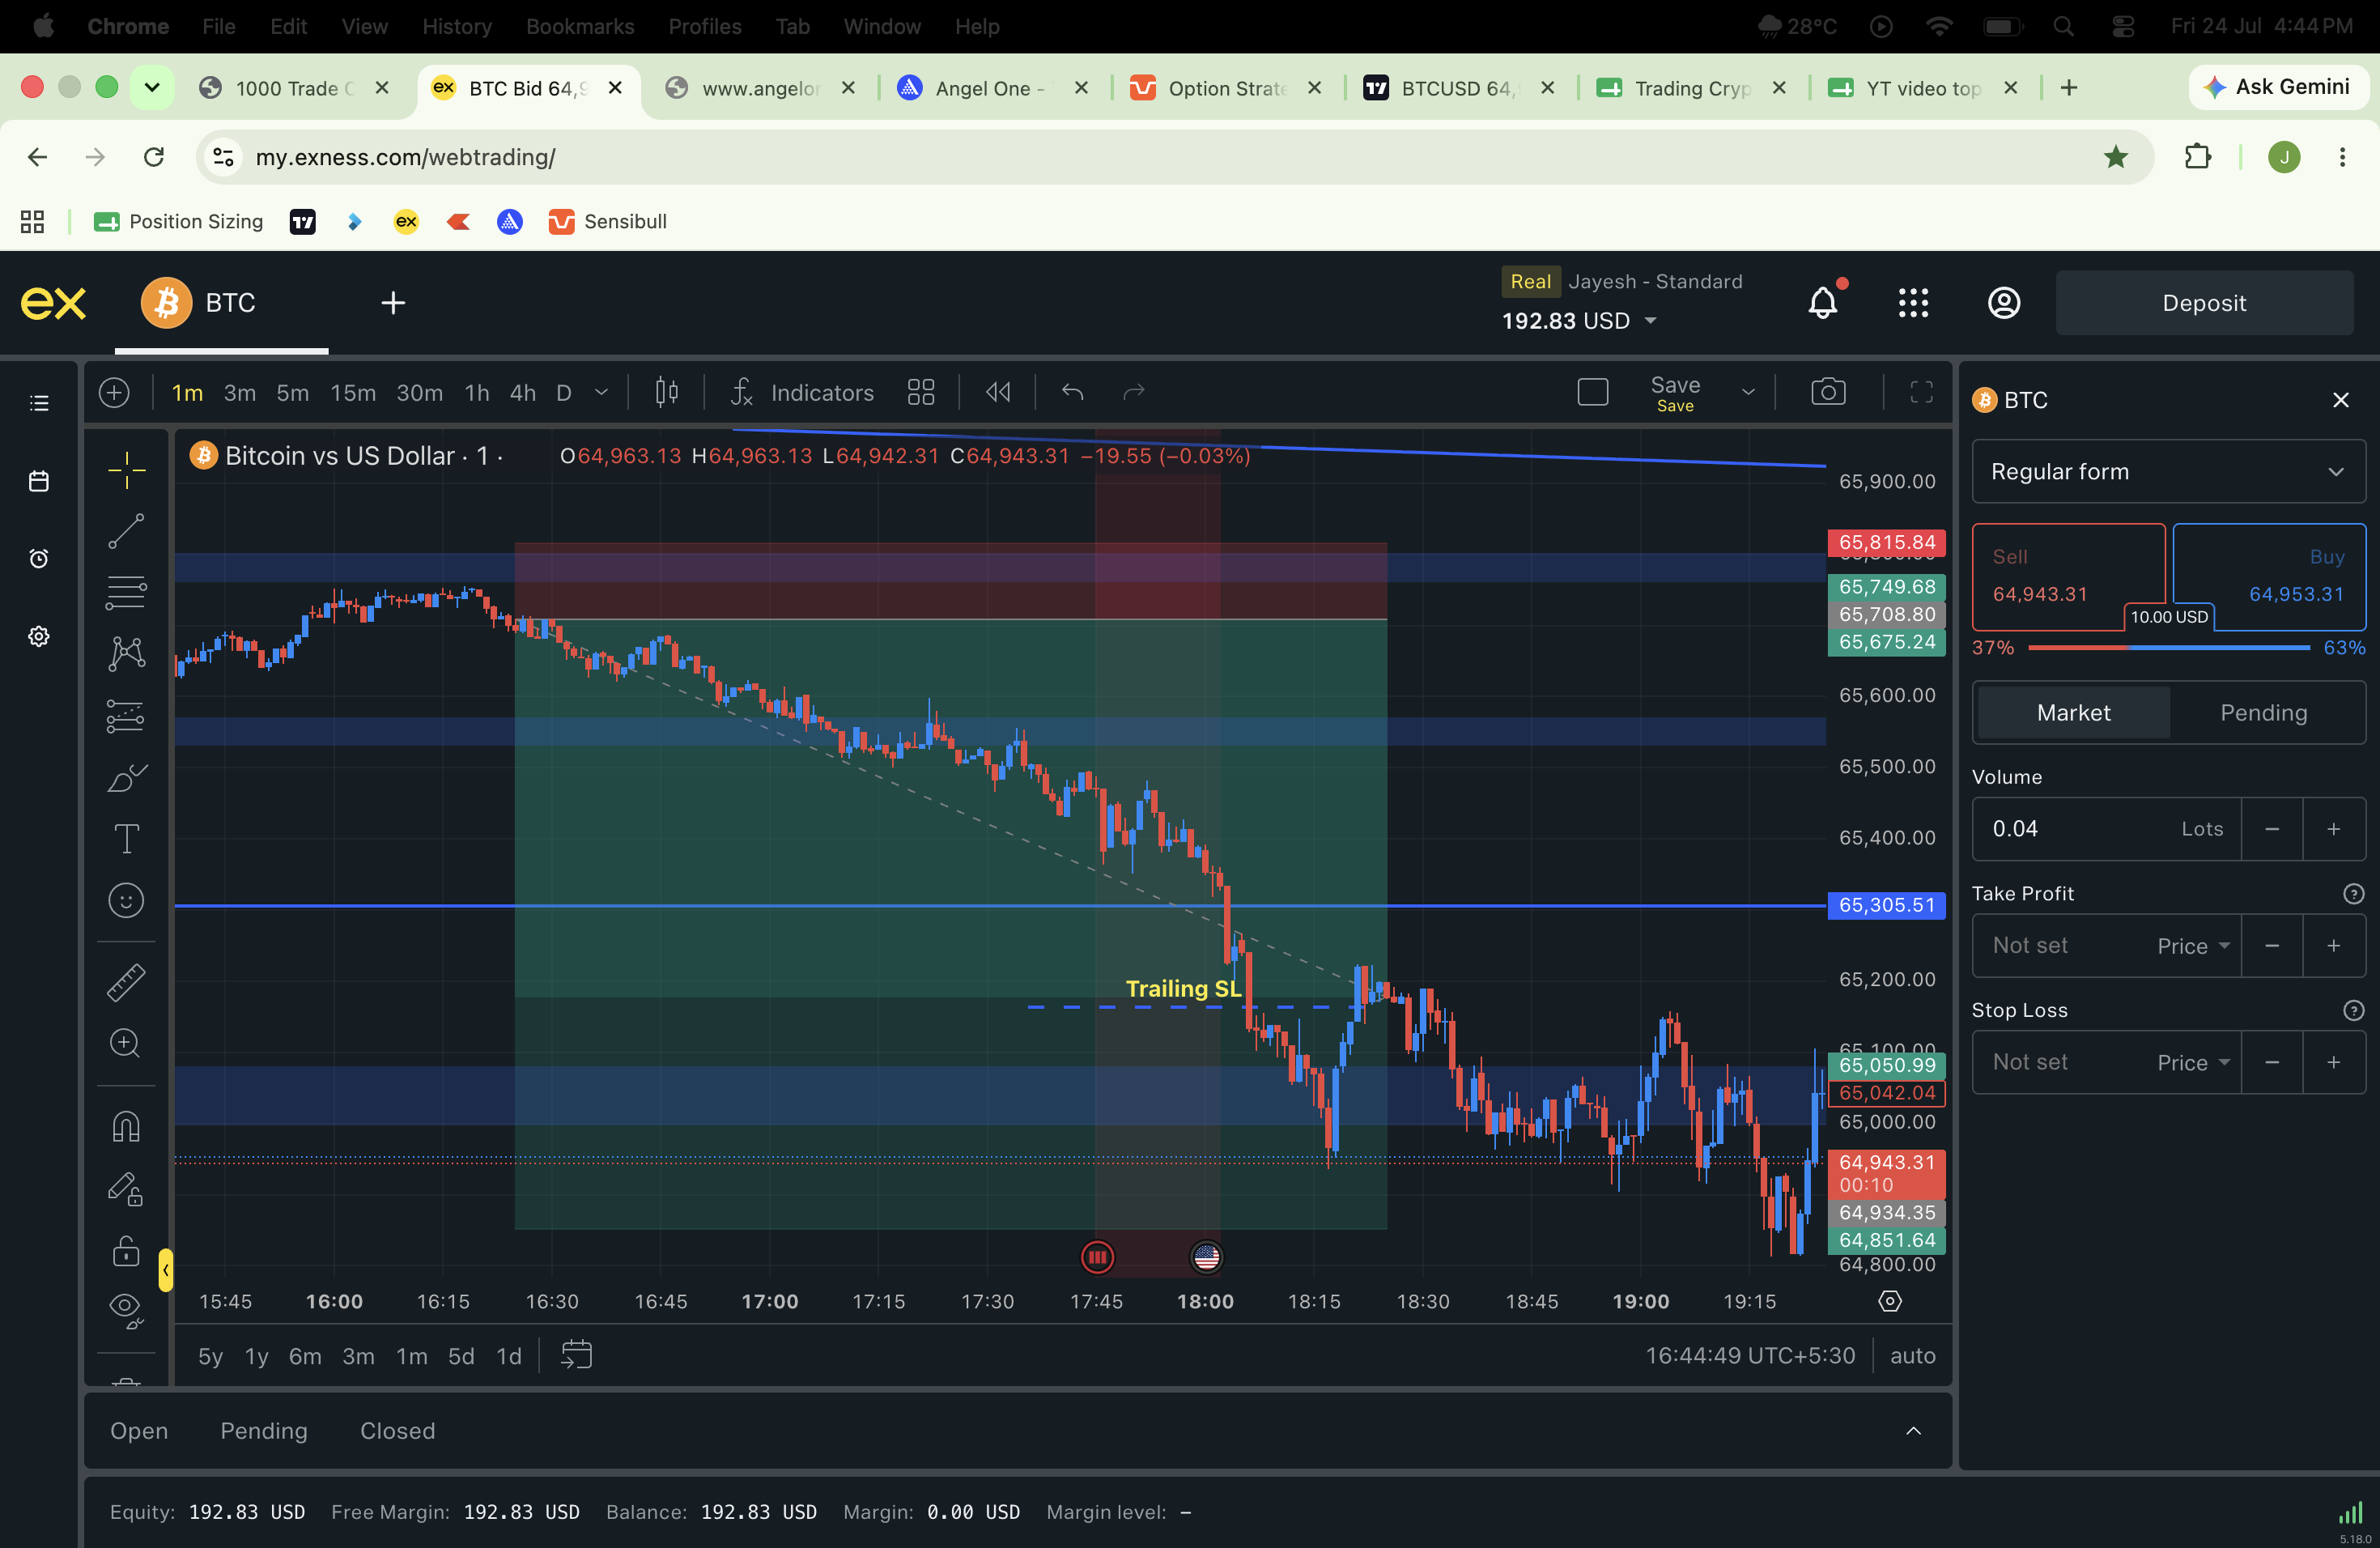Set 5d chart date range
The width and height of the screenshot is (2380, 1548).
click(x=461, y=1356)
